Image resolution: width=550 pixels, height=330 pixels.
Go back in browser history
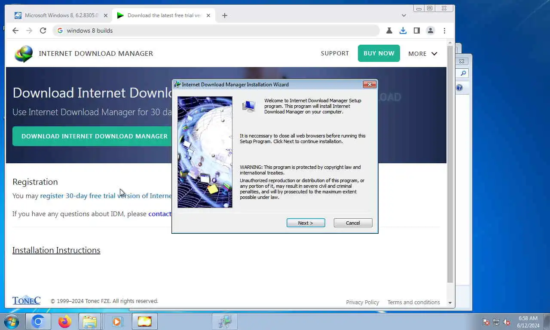(15, 31)
